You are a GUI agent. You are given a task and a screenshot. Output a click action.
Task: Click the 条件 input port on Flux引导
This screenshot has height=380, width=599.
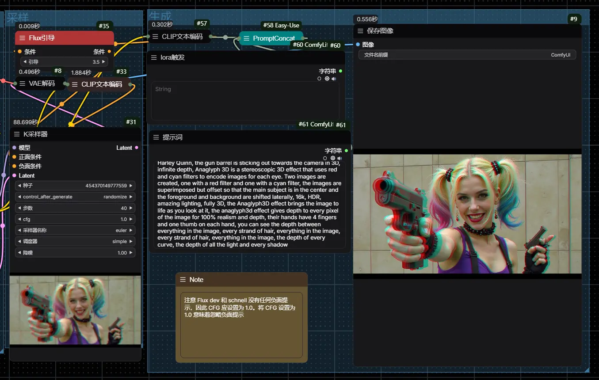tap(19, 52)
